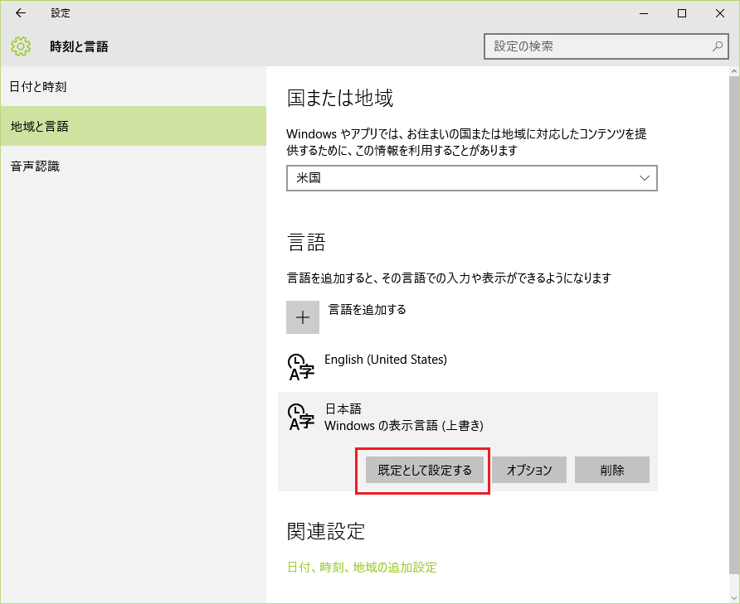
Task: Click 既定として設定する button
Action: click(x=424, y=470)
